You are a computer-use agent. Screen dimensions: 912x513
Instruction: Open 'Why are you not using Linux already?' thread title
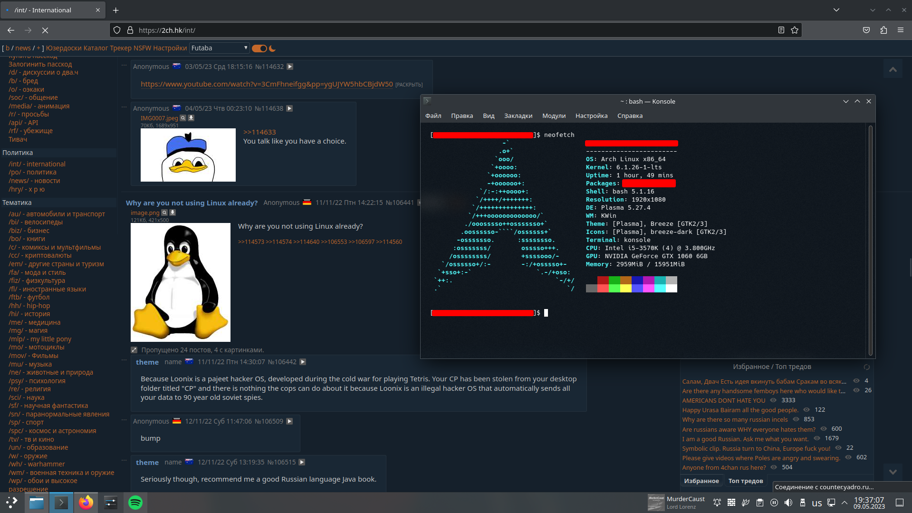tap(192, 203)
